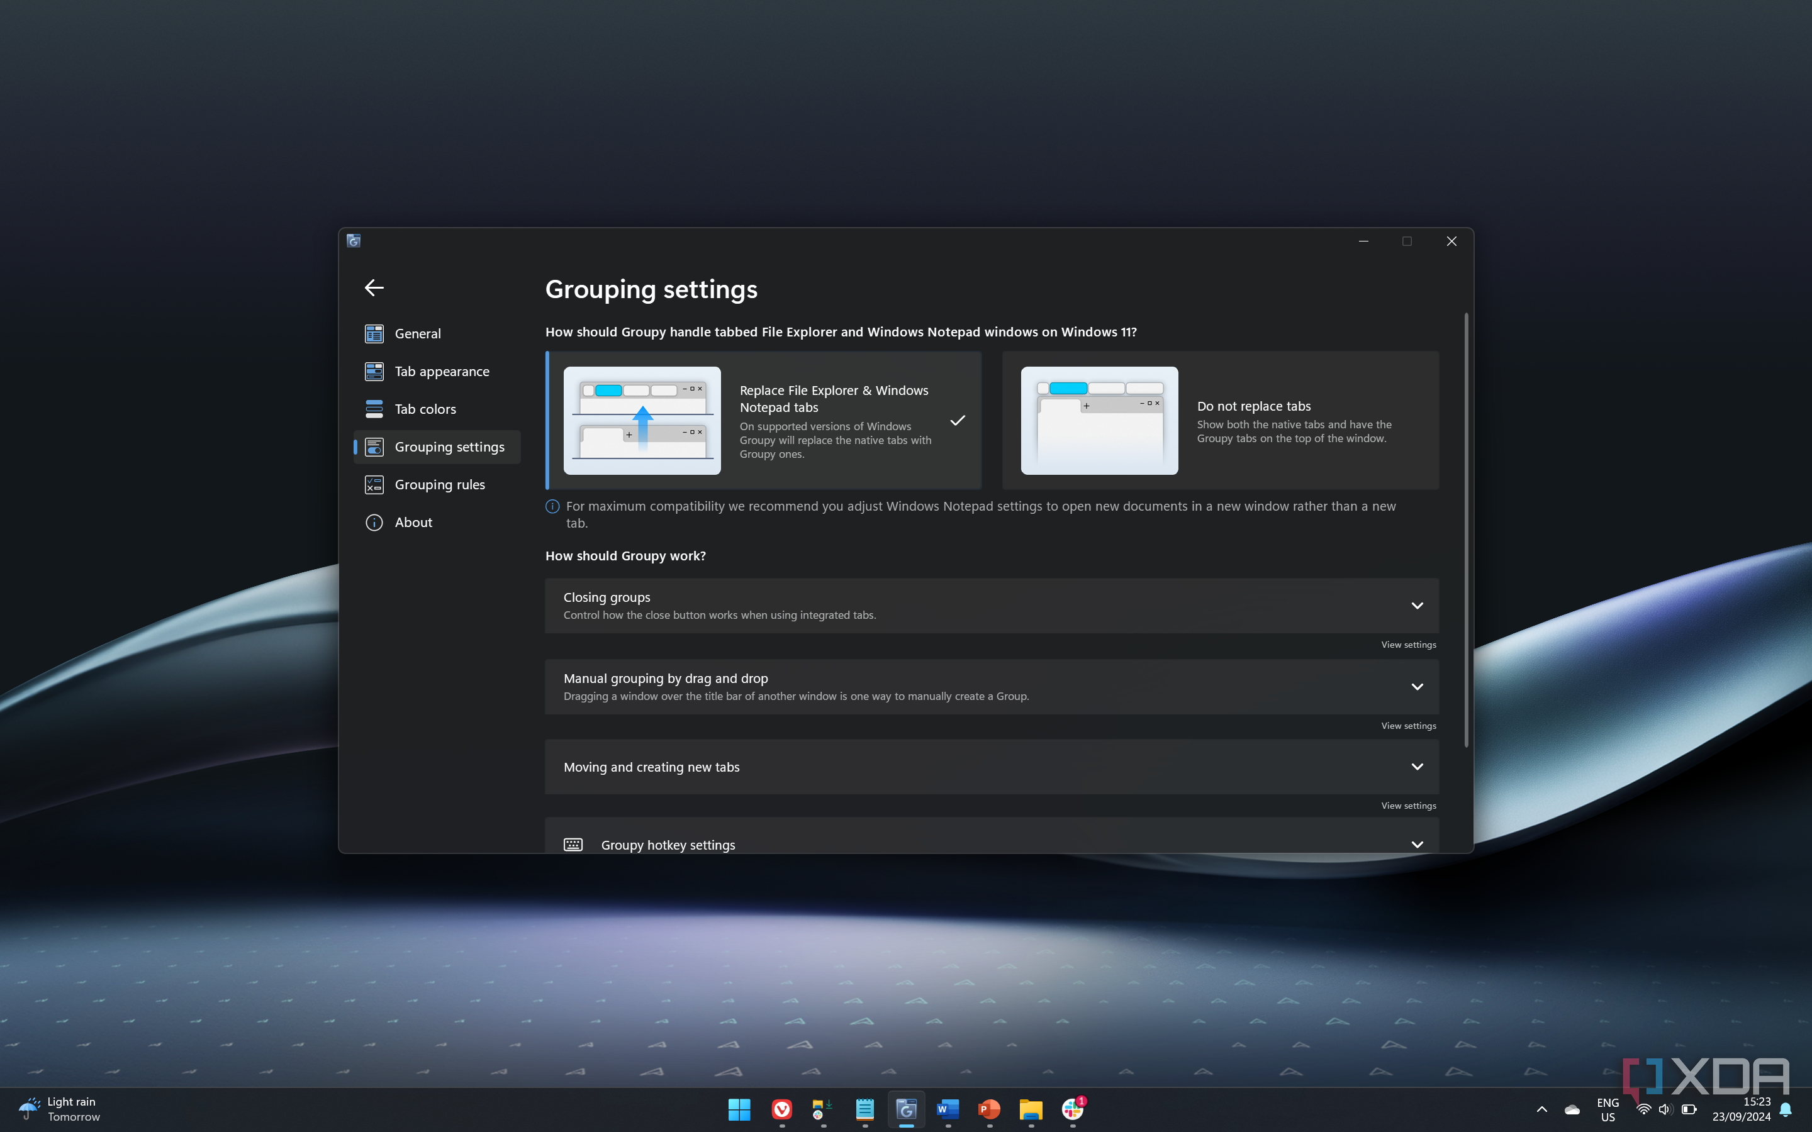The height and width of the screenshot is (1132, 1812).
Task: Click the keyboard icon beside hotkey settings
Action: (x=573, y=845)
